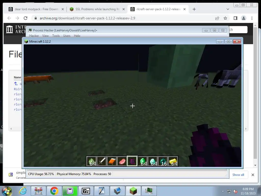Bookmark this page with the star icon
The width and height of the screenshot is (261, 196).
[x=225, y=18]
